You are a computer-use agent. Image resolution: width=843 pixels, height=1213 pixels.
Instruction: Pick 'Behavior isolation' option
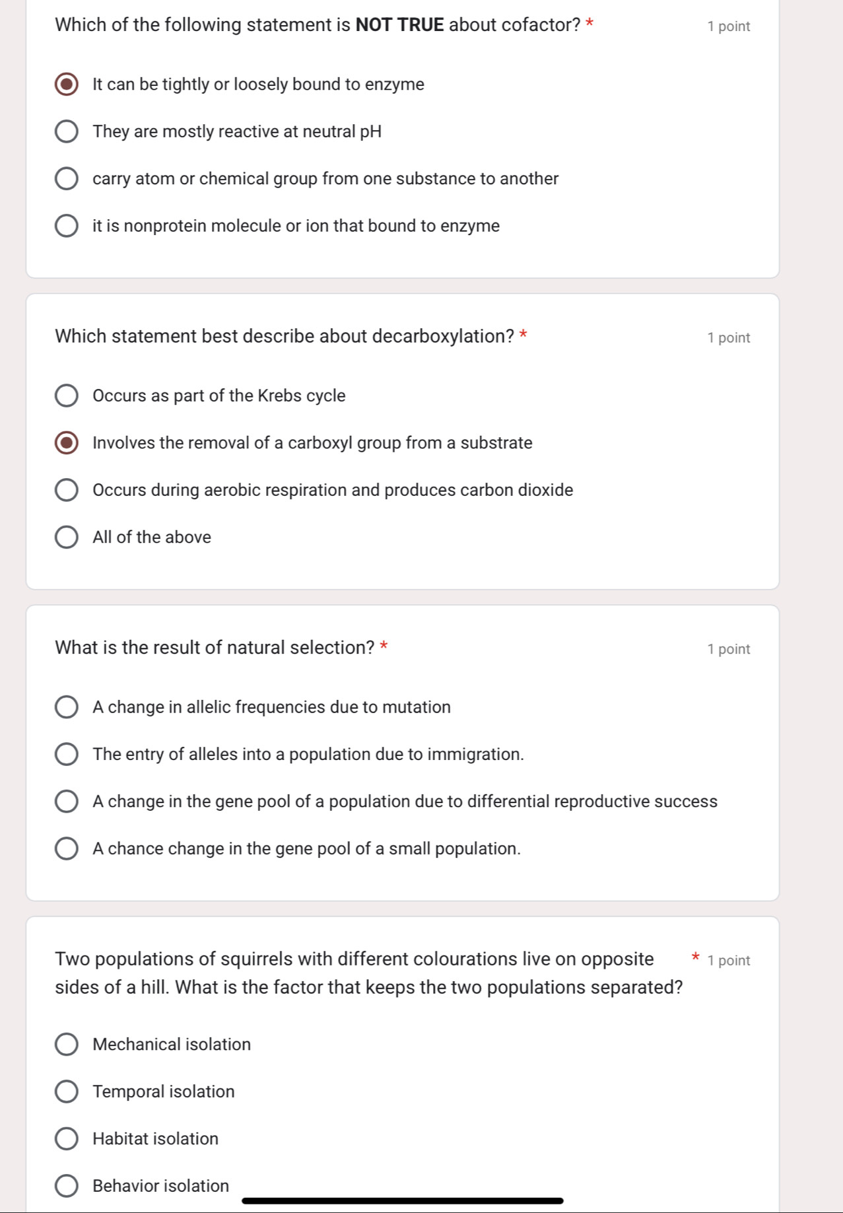66,1186
